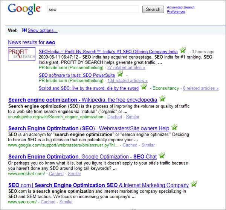This screenshot has height=210, width=226.
Task: Star the SEO Chat search result
Action: (162, 155)
